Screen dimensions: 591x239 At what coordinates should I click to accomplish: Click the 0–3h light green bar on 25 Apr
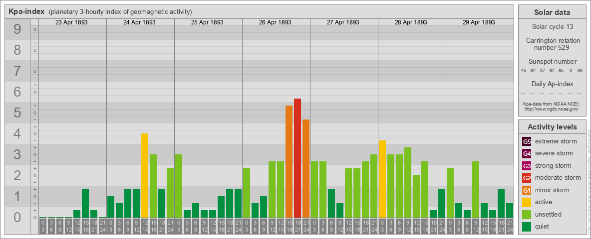pos(179,186)
